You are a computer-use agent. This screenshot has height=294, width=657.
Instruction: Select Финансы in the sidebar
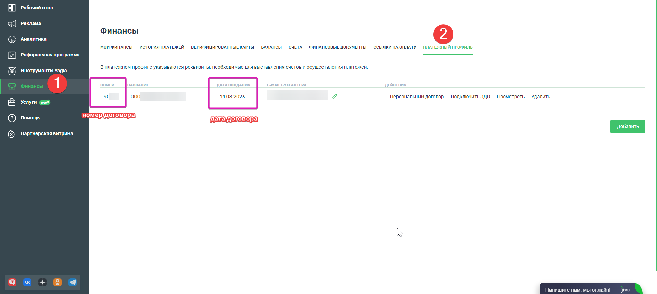[45, 87]
